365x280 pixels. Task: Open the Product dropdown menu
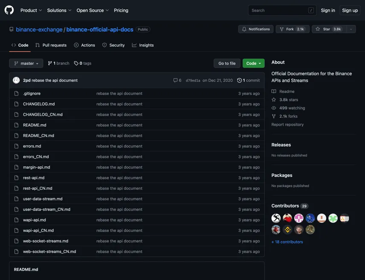coord(31,11)
